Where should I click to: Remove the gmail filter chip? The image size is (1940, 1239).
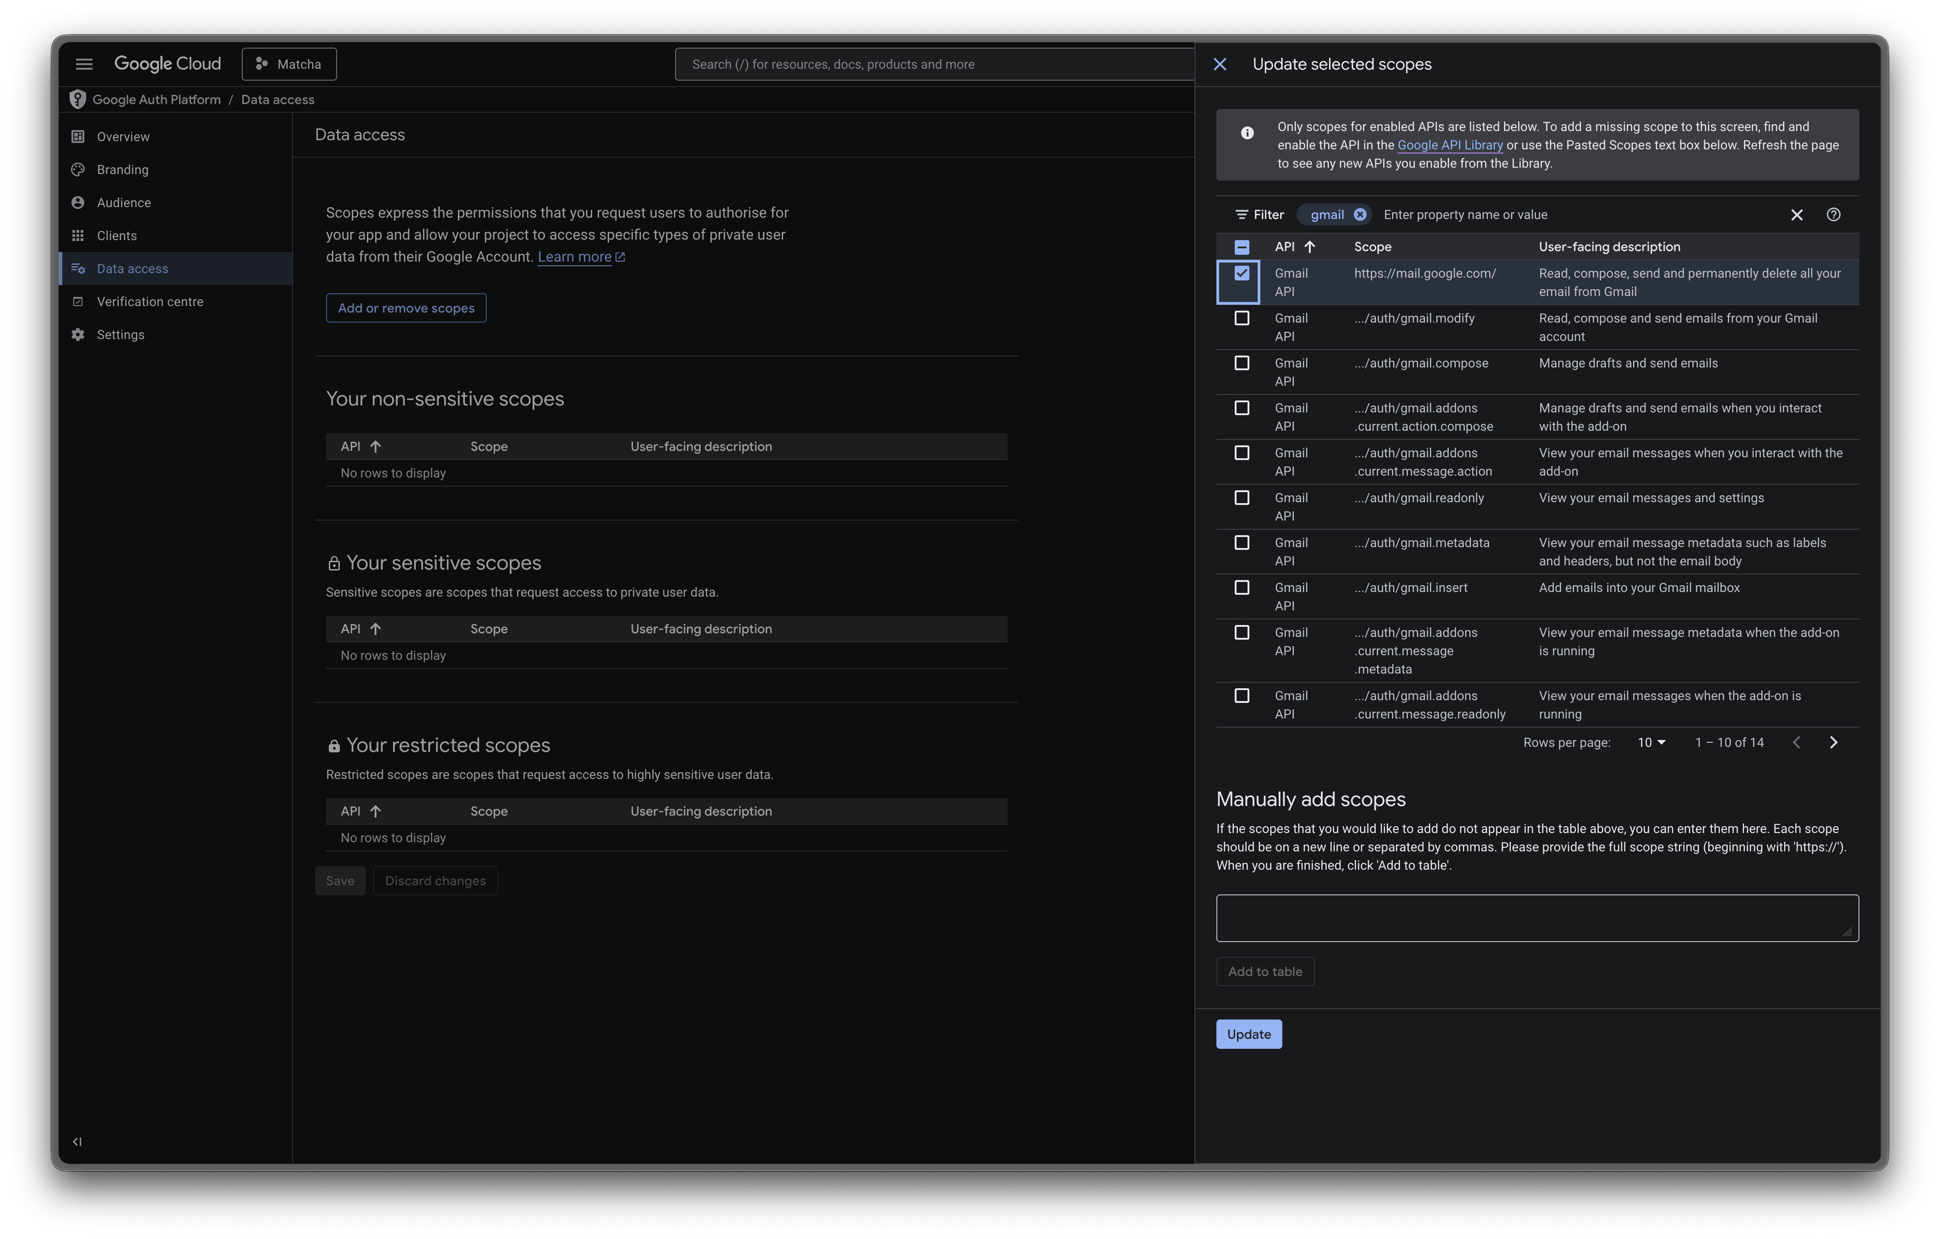(1360, 214)
